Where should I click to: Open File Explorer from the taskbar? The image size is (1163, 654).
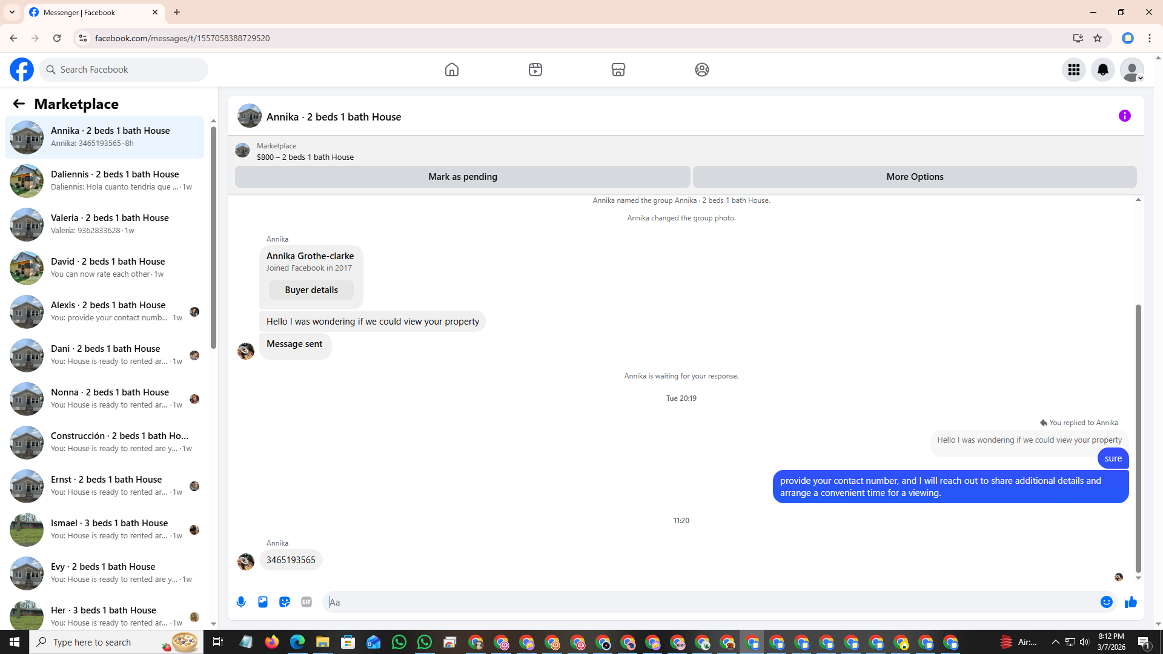[322, 642]
